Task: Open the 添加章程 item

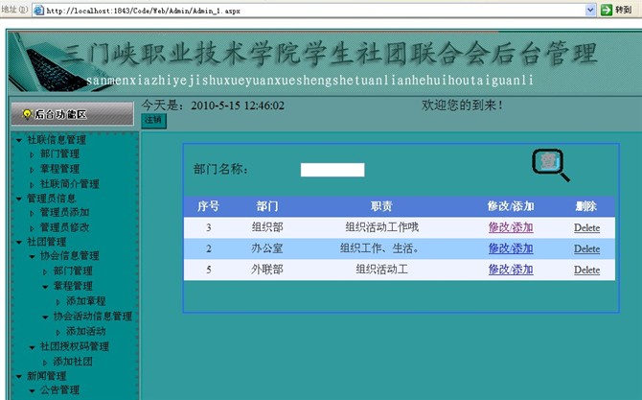Action: (x=86, y=301)
